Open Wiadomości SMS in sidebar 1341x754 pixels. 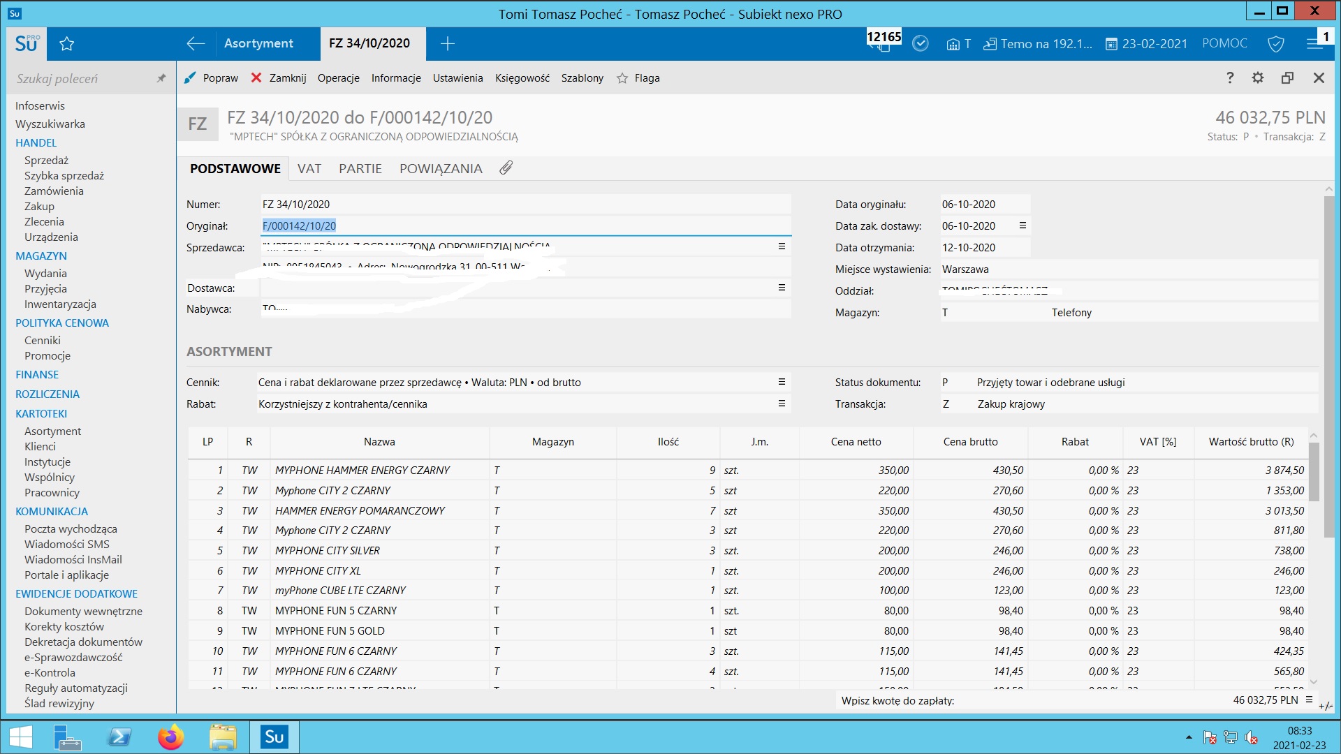(67, 544)
